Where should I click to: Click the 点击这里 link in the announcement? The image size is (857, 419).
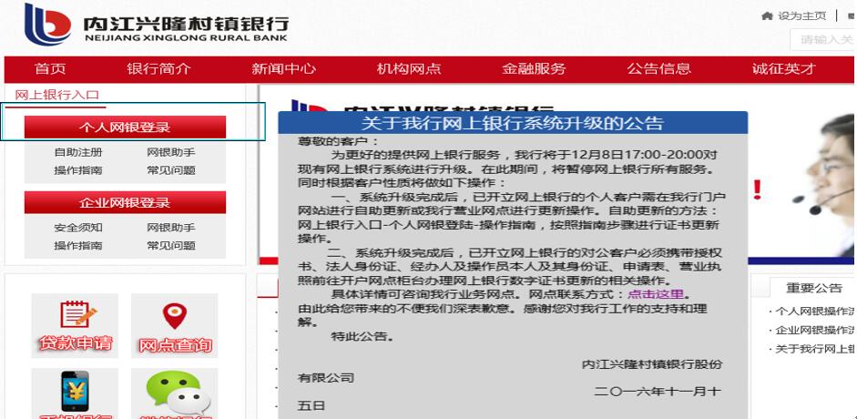tap(656, 294)
